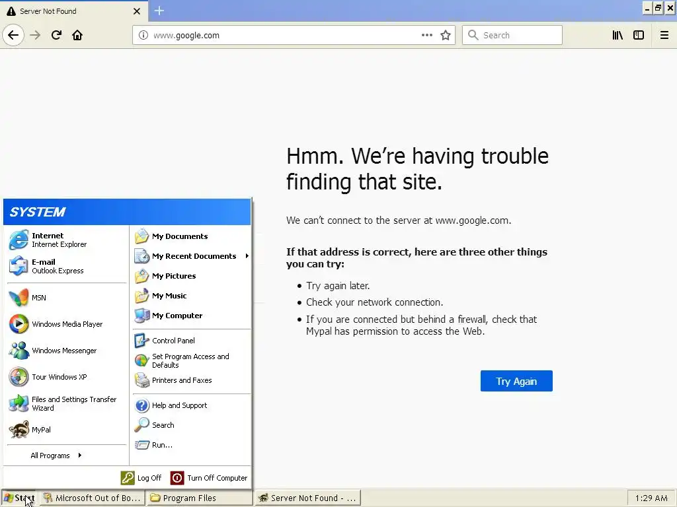Open page actions three-dot menu
The width and height of the screenshot is (677, 507).
point(426,35)
